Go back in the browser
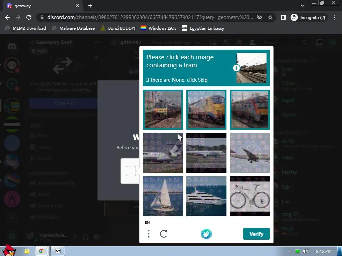The image size is (342, 256). tap(7, 17)
